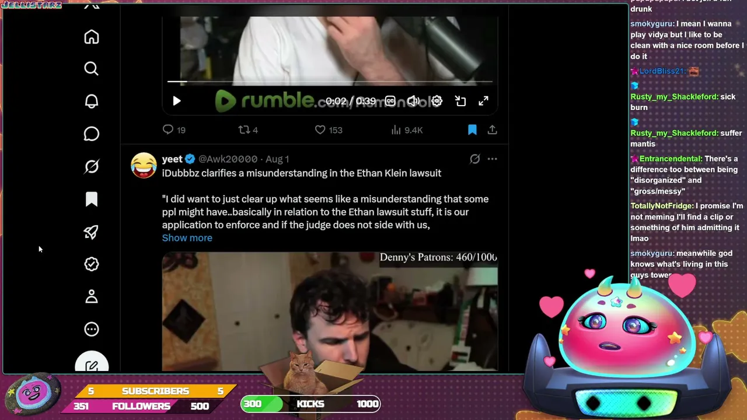Remove the bookmark on the first post

(x=472, y=129)
